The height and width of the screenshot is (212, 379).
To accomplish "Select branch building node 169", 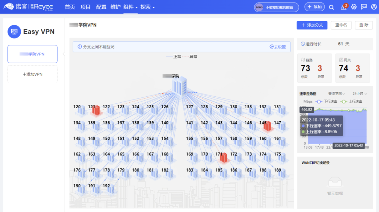I will (x=194, y=158).
